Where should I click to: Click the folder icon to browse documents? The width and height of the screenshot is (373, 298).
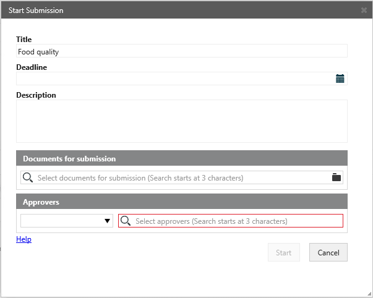click(x=336, y=177)
